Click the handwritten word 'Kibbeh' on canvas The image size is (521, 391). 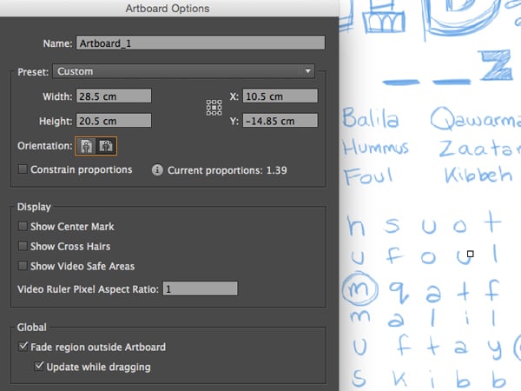pyautogui.click(x=478, y=173)
